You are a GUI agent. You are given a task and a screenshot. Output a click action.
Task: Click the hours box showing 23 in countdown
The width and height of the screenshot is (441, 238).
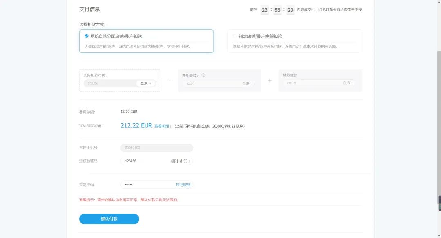click(264, 10)
